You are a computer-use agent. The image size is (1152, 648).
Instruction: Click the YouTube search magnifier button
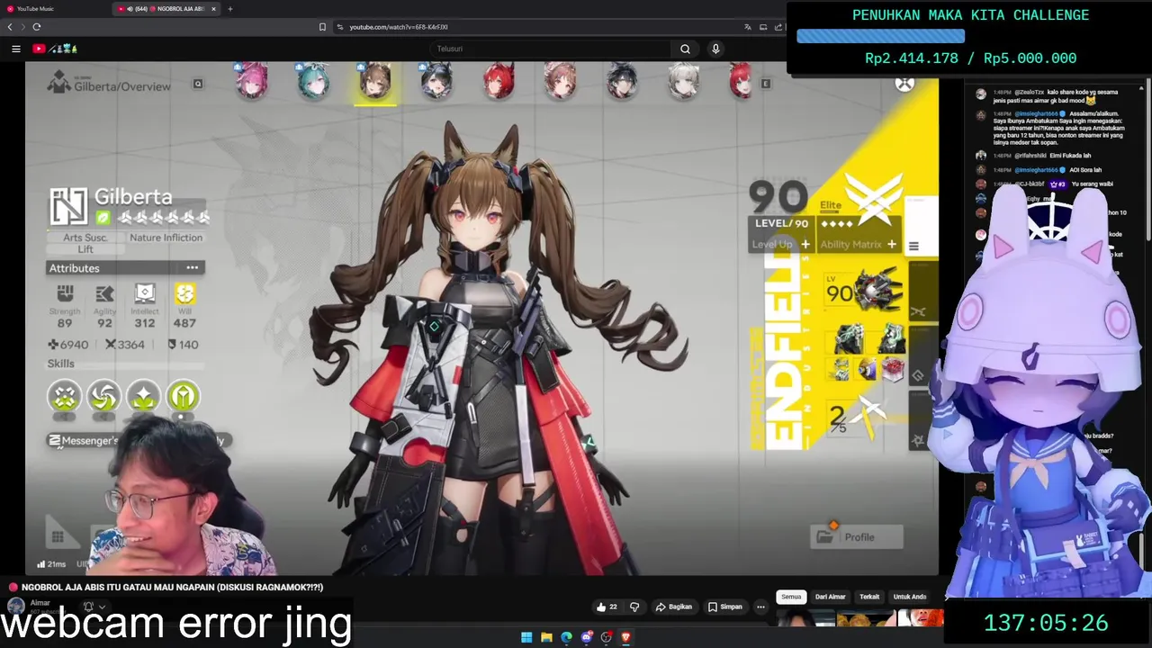point(685,49)
